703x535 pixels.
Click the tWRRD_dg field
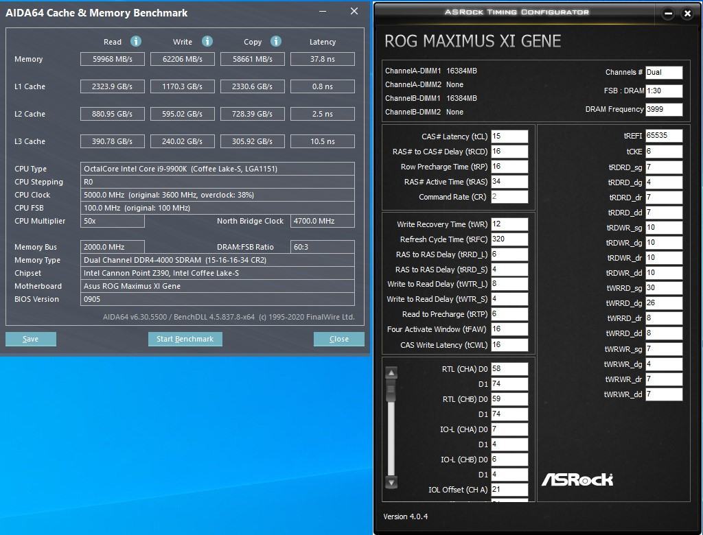pyautogui.click(x=664, y=303)
